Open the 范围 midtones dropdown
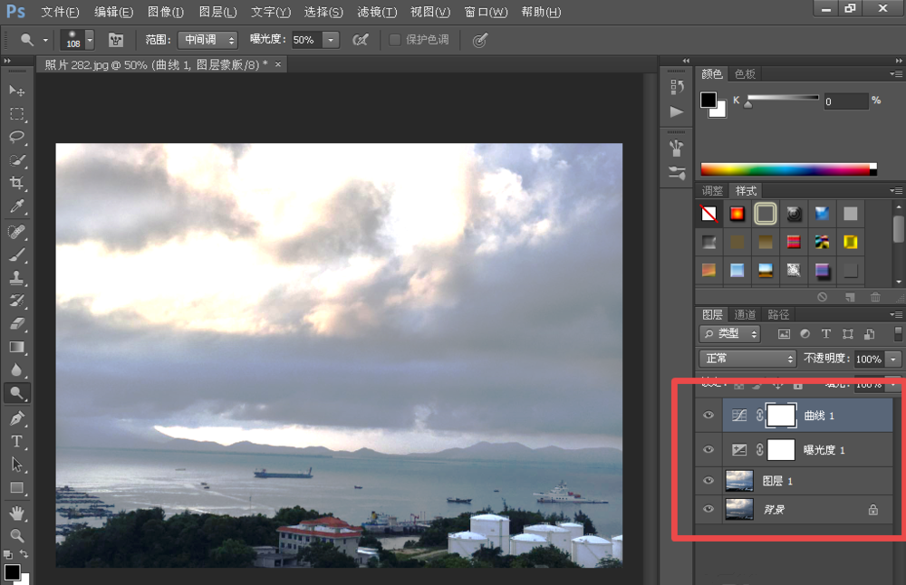This screenshot has height=585, width=906. point(207,40)
